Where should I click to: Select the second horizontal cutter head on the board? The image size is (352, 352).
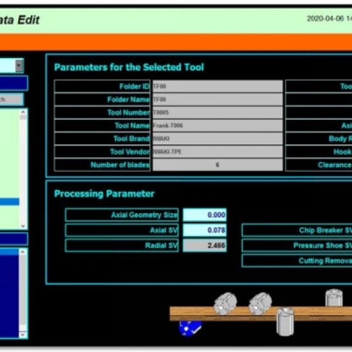(259, 303)
